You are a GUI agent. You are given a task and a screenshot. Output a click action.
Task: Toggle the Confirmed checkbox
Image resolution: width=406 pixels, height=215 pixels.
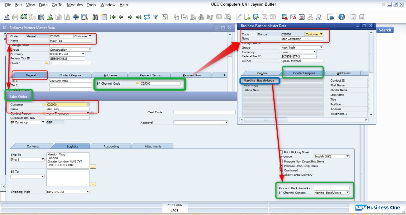pos(281,170)
